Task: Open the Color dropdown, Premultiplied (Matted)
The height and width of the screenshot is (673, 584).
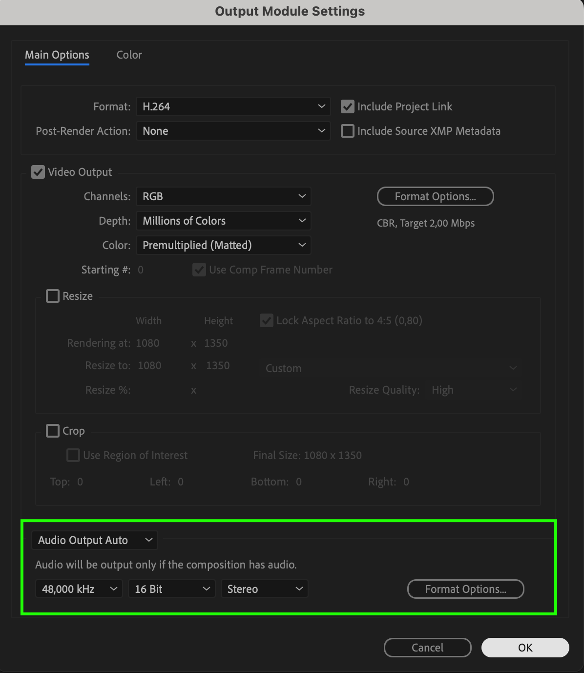Action: (223, 245)
